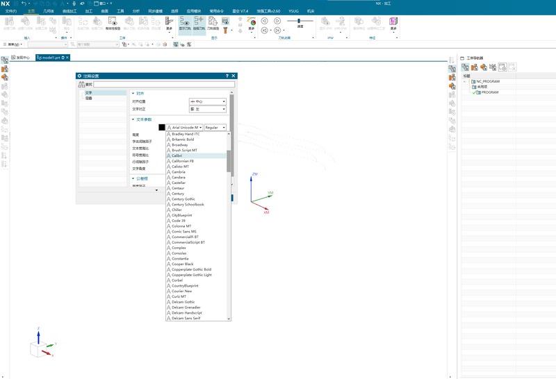
Task: Click the rewind-to-start playback button
Action: (264, 31)
